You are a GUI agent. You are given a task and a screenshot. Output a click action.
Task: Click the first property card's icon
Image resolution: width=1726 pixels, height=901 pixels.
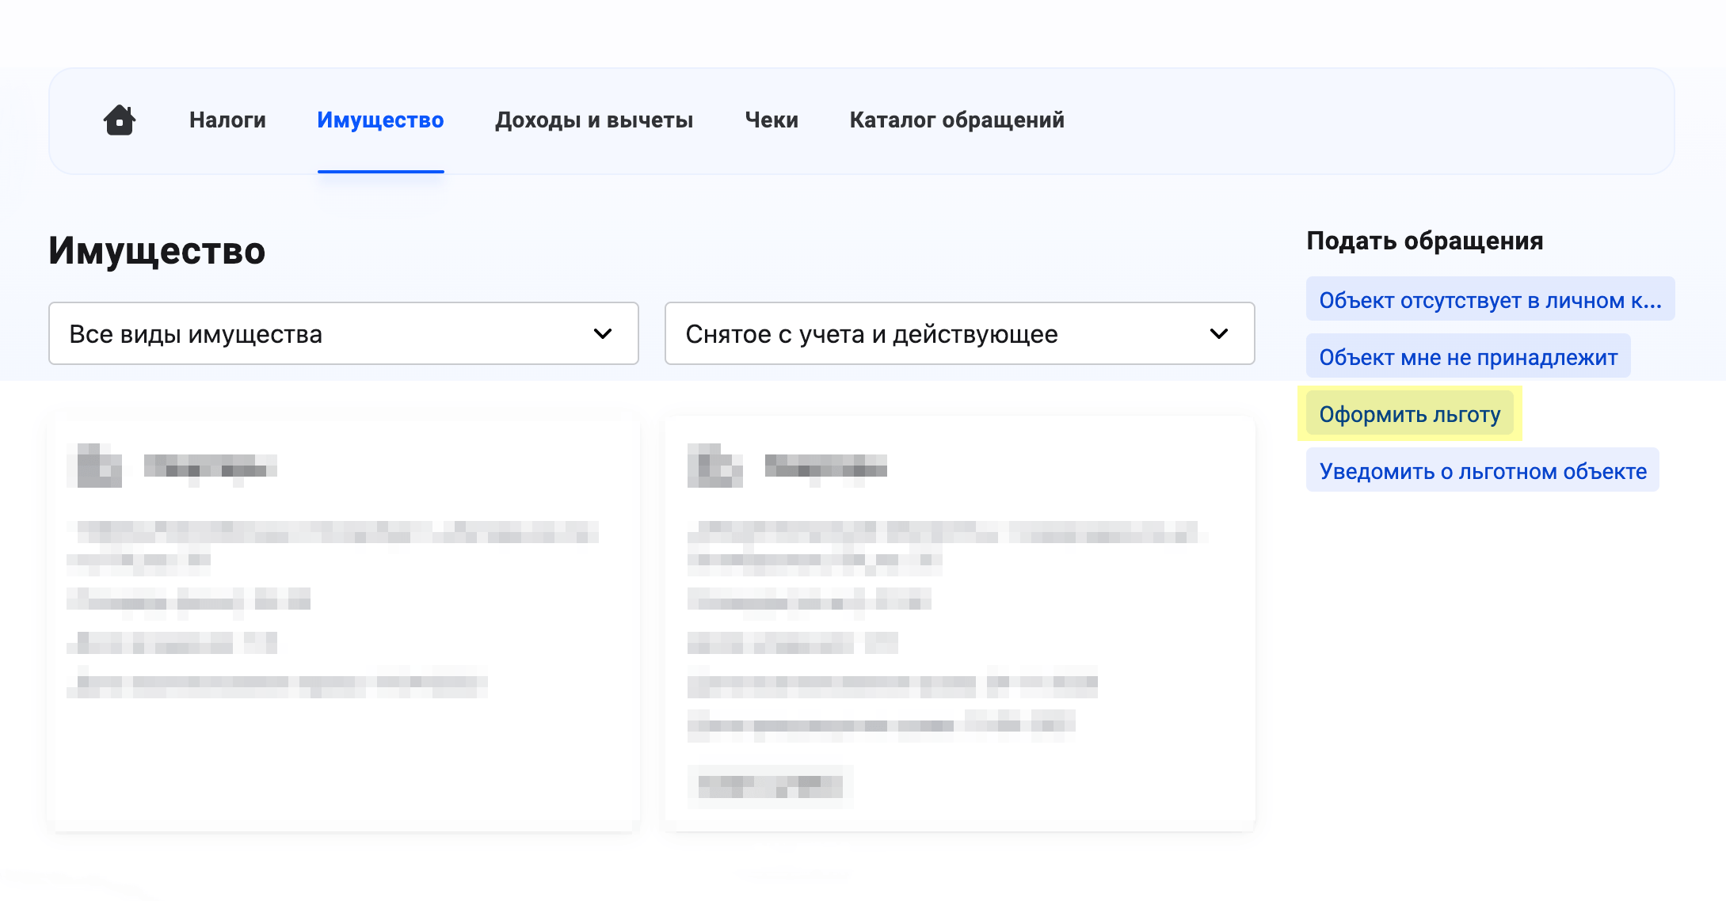pos(95,466)
